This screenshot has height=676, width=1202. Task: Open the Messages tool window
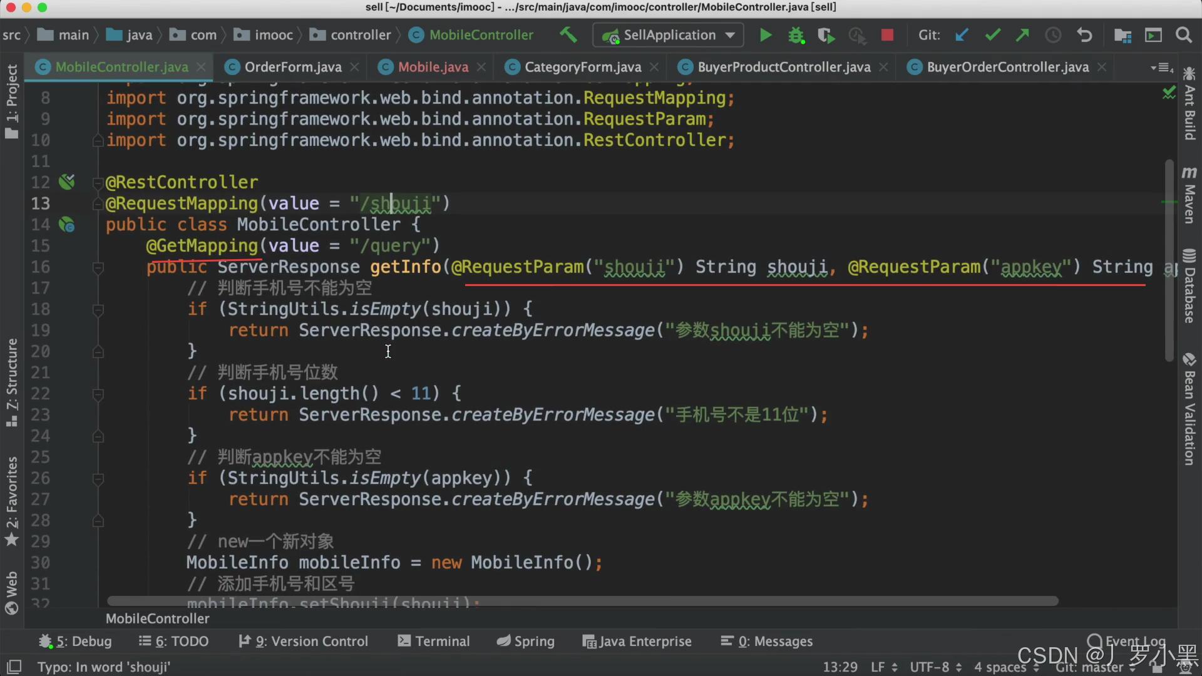(766, 641)
